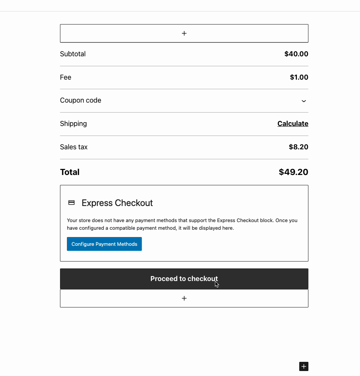
Task: Click the $49.20 total amount
Action: [293, 172]
